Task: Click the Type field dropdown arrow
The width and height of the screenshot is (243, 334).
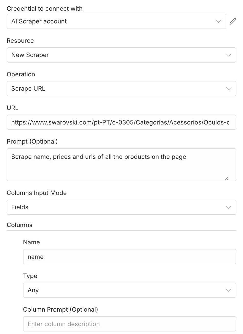Action: click(228, 290)
